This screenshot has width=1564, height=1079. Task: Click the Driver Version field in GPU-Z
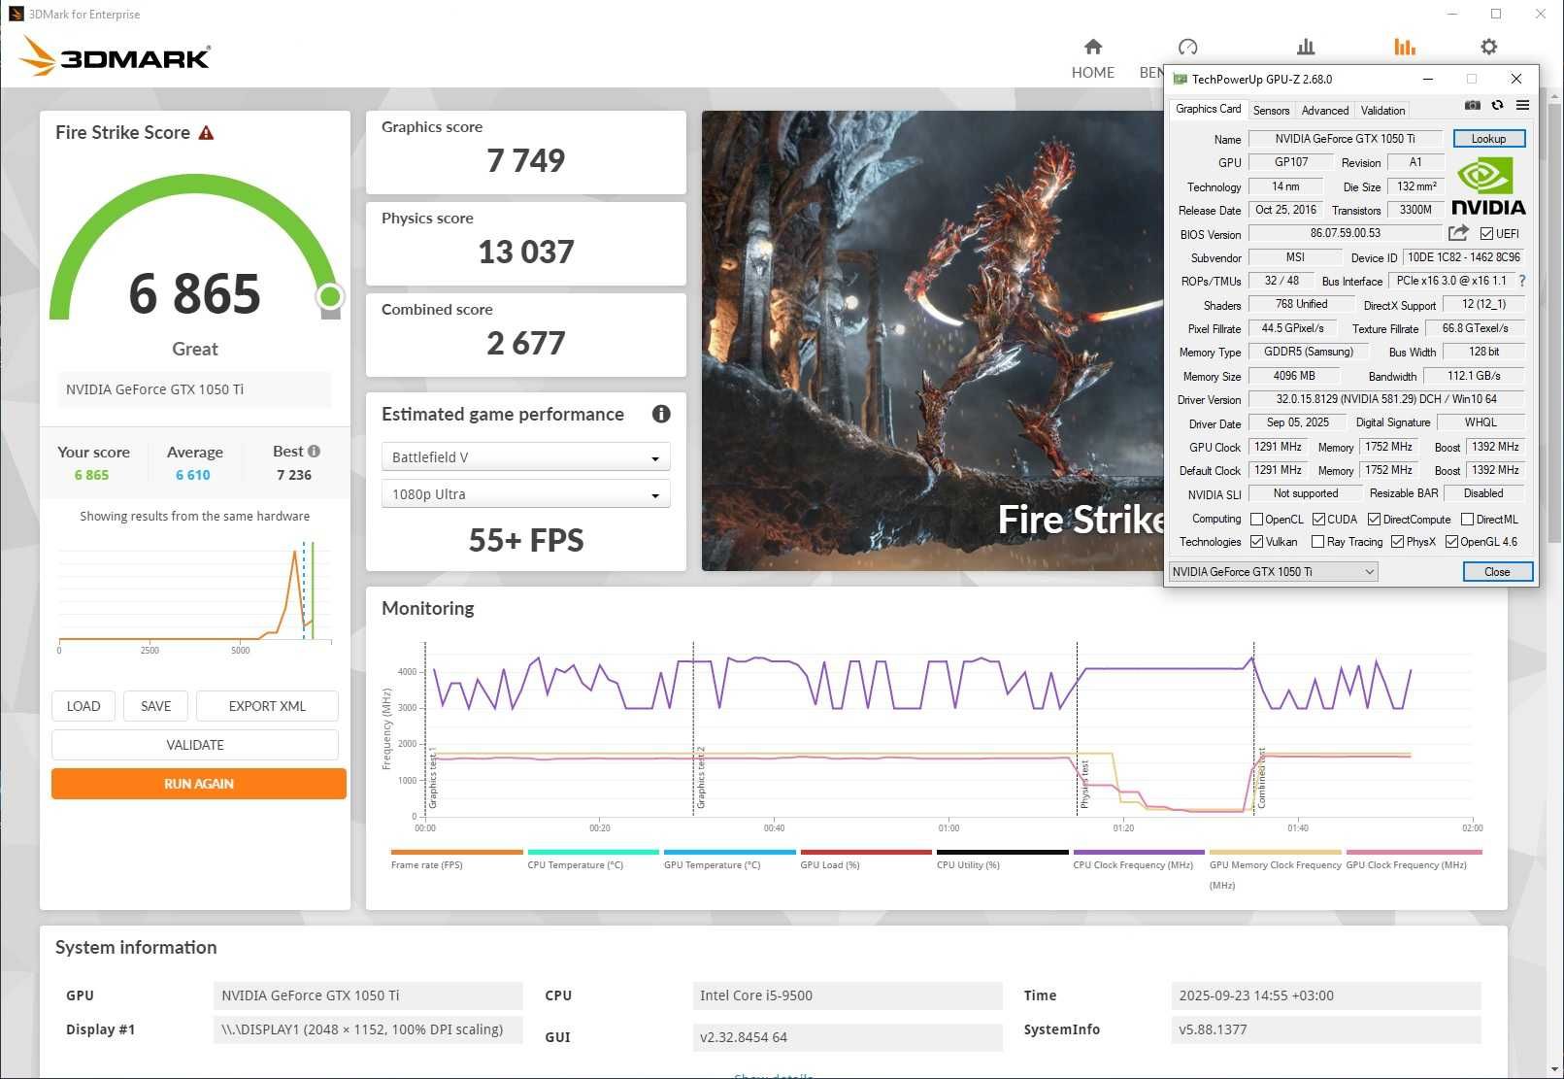coord(1386,399)
